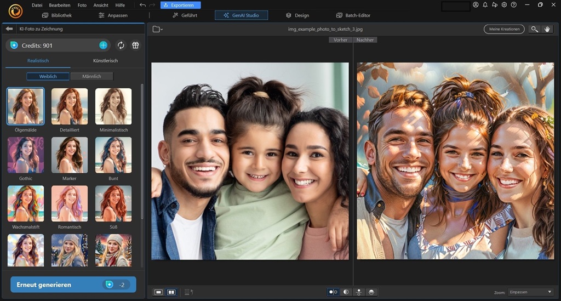This screenshot has width=561, height=301.
Task: Open the notifications bell
Action: [x=485, y=5]
